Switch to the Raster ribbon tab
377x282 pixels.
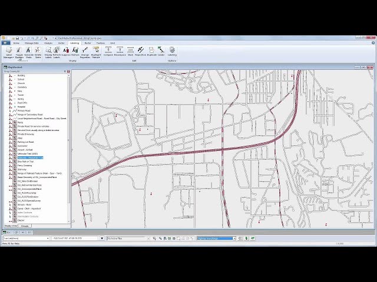(x=88, y=43)
